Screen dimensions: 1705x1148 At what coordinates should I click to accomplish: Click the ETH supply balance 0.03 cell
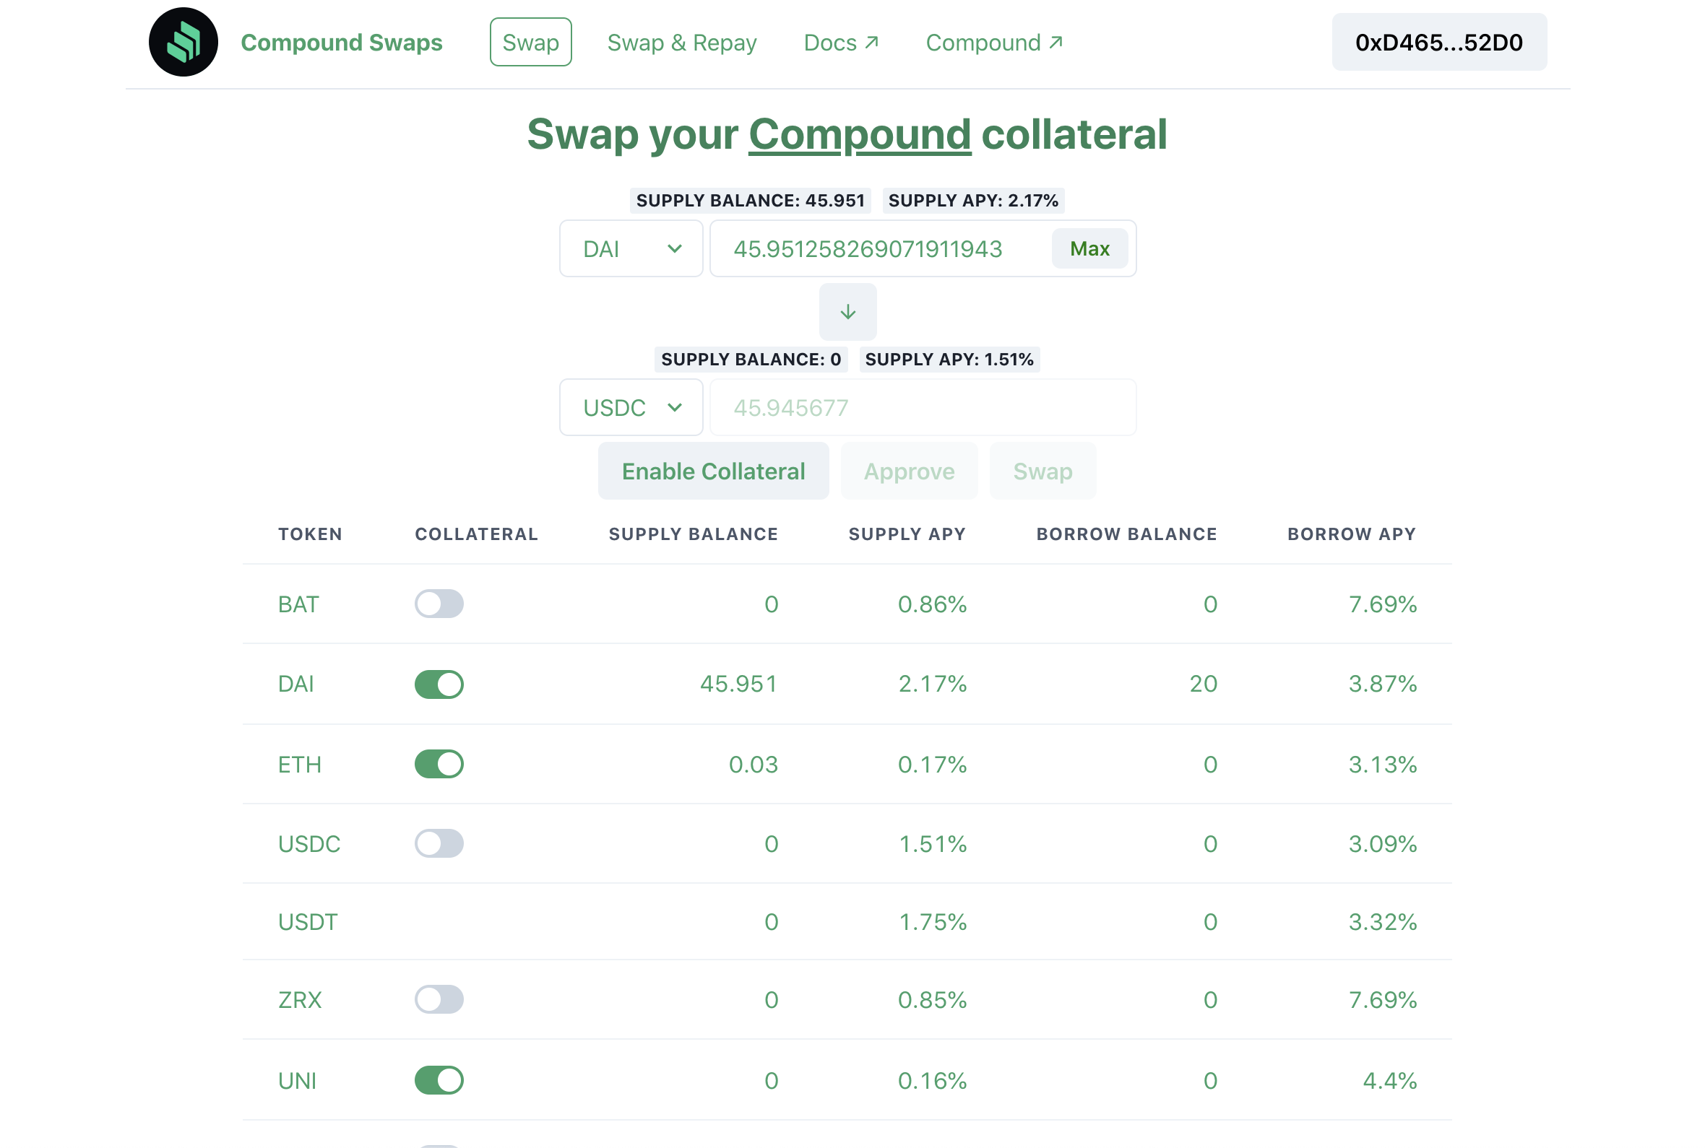tap(753, 765)
